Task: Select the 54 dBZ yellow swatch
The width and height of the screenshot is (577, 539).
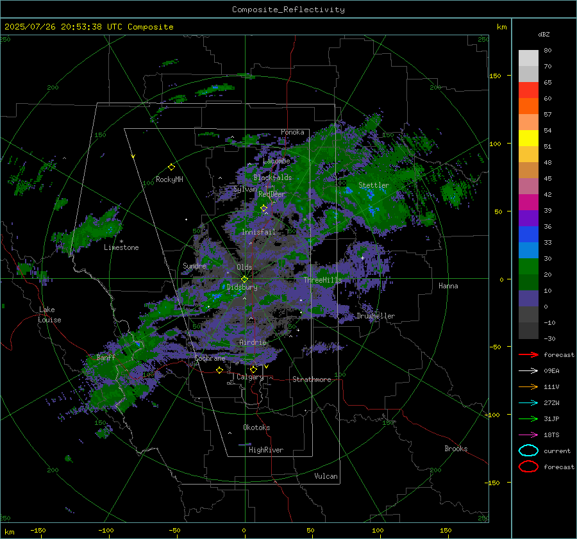Action: [x=528, y=138]
